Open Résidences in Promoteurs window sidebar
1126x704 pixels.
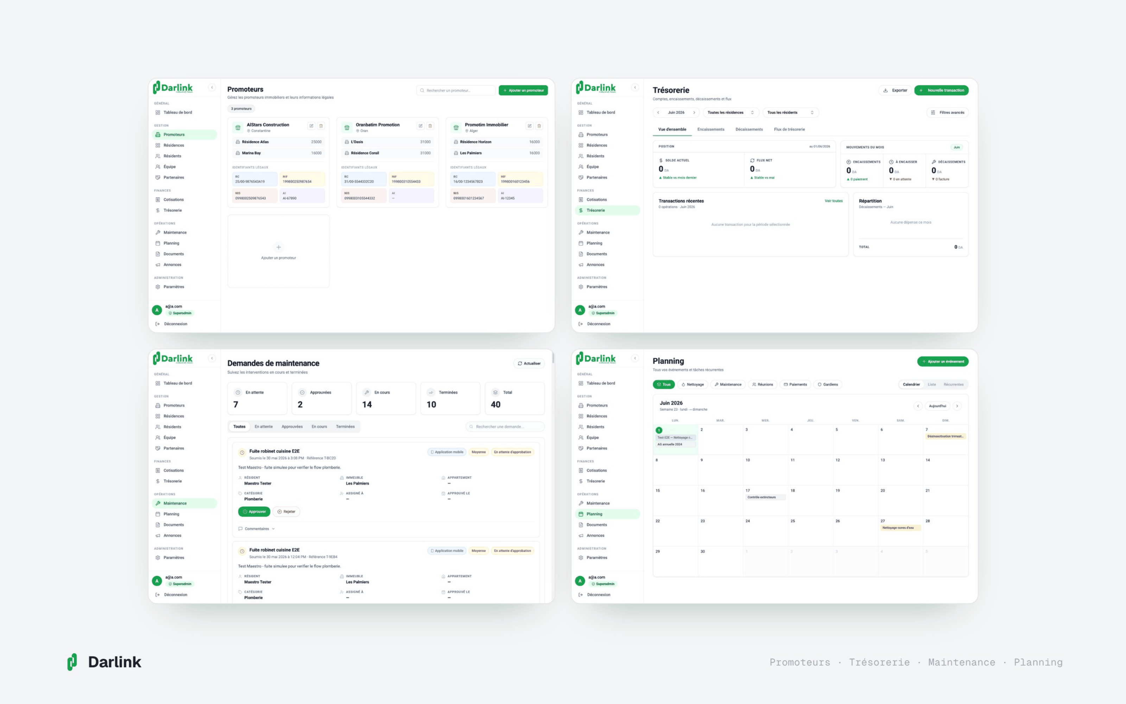point(184,145)
